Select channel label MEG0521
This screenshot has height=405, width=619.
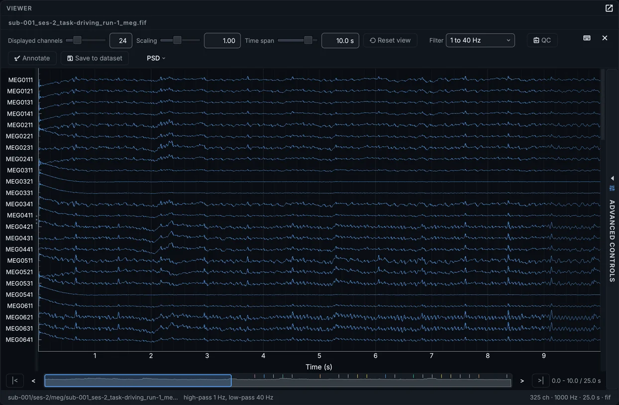[20, 272]
